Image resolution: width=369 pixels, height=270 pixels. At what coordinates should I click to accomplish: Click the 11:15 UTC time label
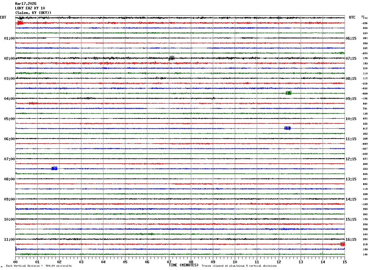coord(351,139)
